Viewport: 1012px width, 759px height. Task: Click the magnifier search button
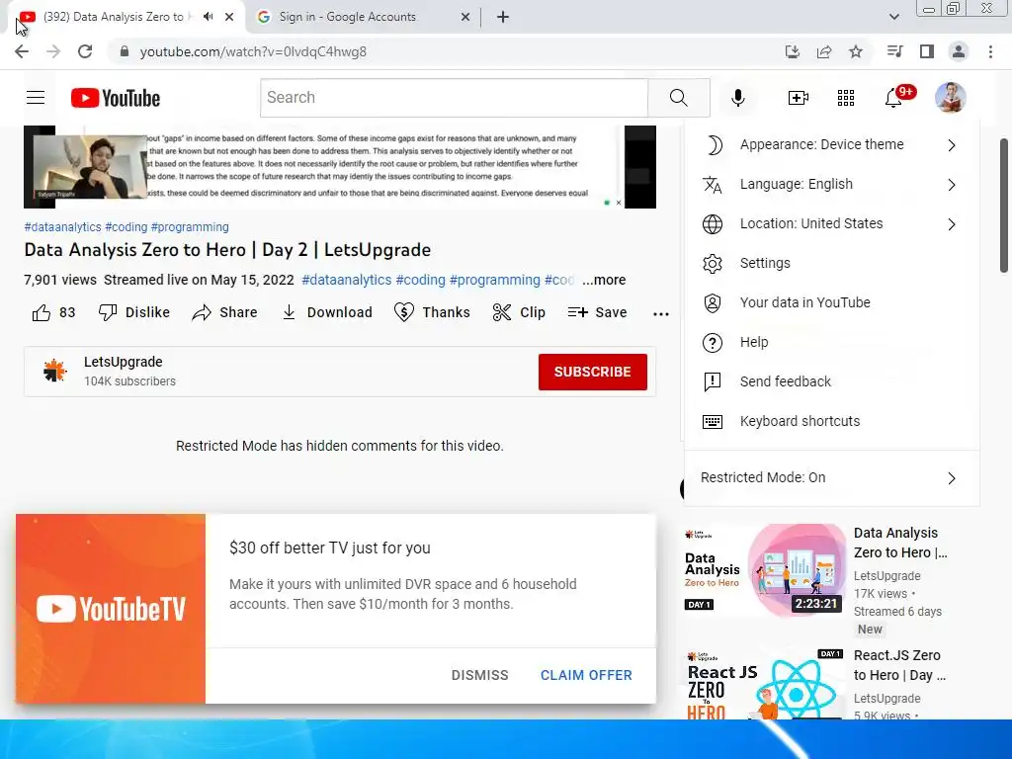tap(678, 98)
